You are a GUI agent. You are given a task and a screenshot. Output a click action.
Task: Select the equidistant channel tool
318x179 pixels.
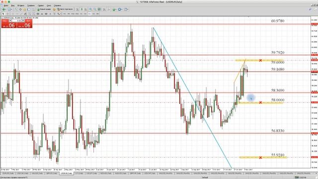pyautogui.click(x=25, y=14)
